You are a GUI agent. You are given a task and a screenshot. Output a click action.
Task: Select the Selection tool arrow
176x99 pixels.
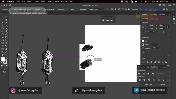click(x=2, y=17)
